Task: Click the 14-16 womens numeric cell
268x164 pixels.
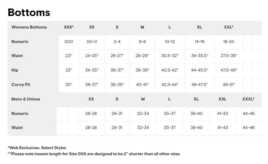Action: click(200, 41)
